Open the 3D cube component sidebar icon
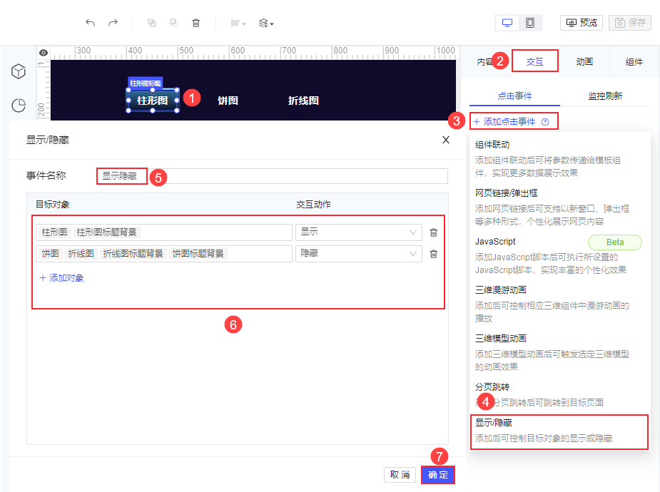 coord(19,71)
